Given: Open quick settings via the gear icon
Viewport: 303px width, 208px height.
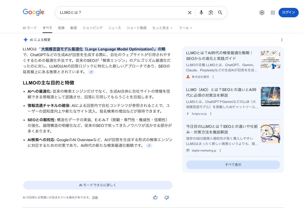Looking at the screenshot, I should 262,13.
